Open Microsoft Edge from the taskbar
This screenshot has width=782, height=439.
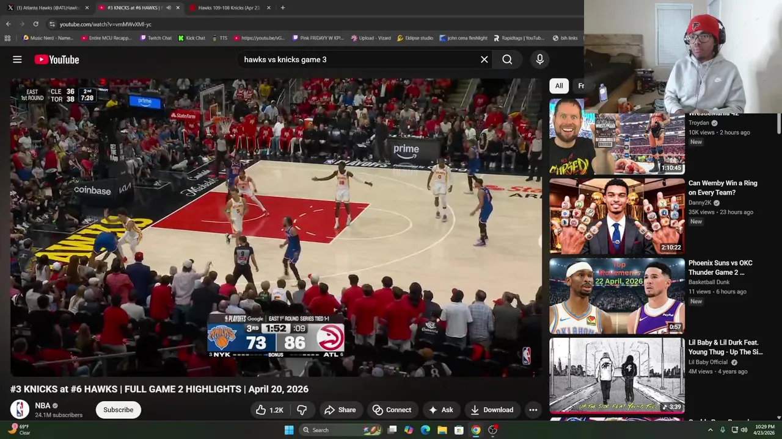coord(425,430)
